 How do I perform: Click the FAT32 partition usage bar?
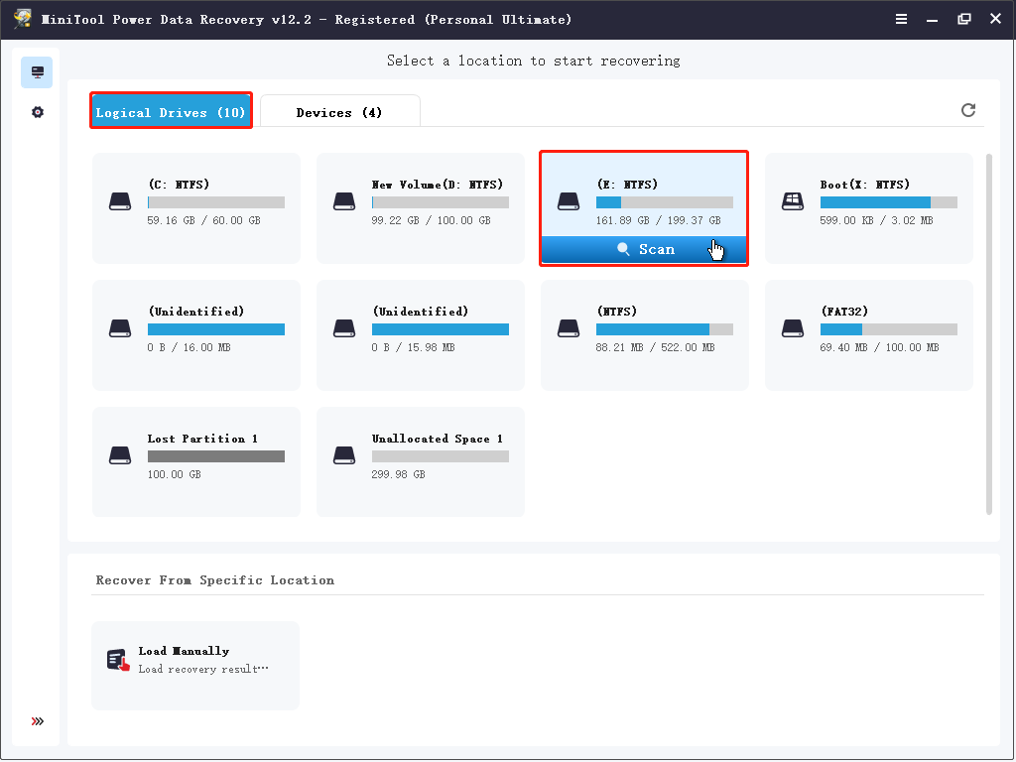[889, 329]
